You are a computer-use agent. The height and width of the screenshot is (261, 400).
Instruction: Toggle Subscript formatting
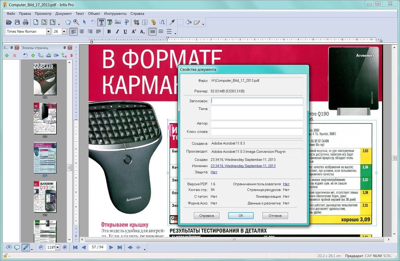[142, 32]
